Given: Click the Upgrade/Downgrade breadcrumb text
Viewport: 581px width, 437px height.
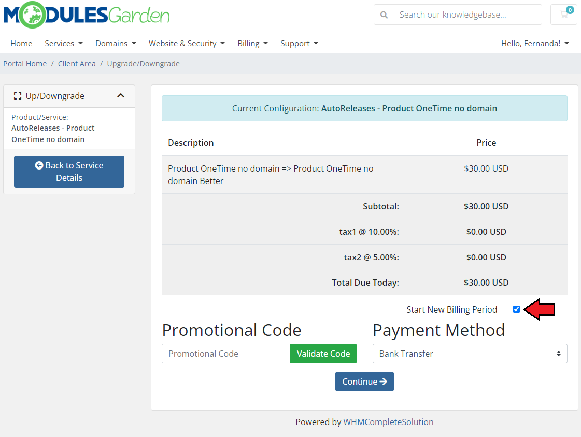Looking at the screenshot, I should point(144,64).
